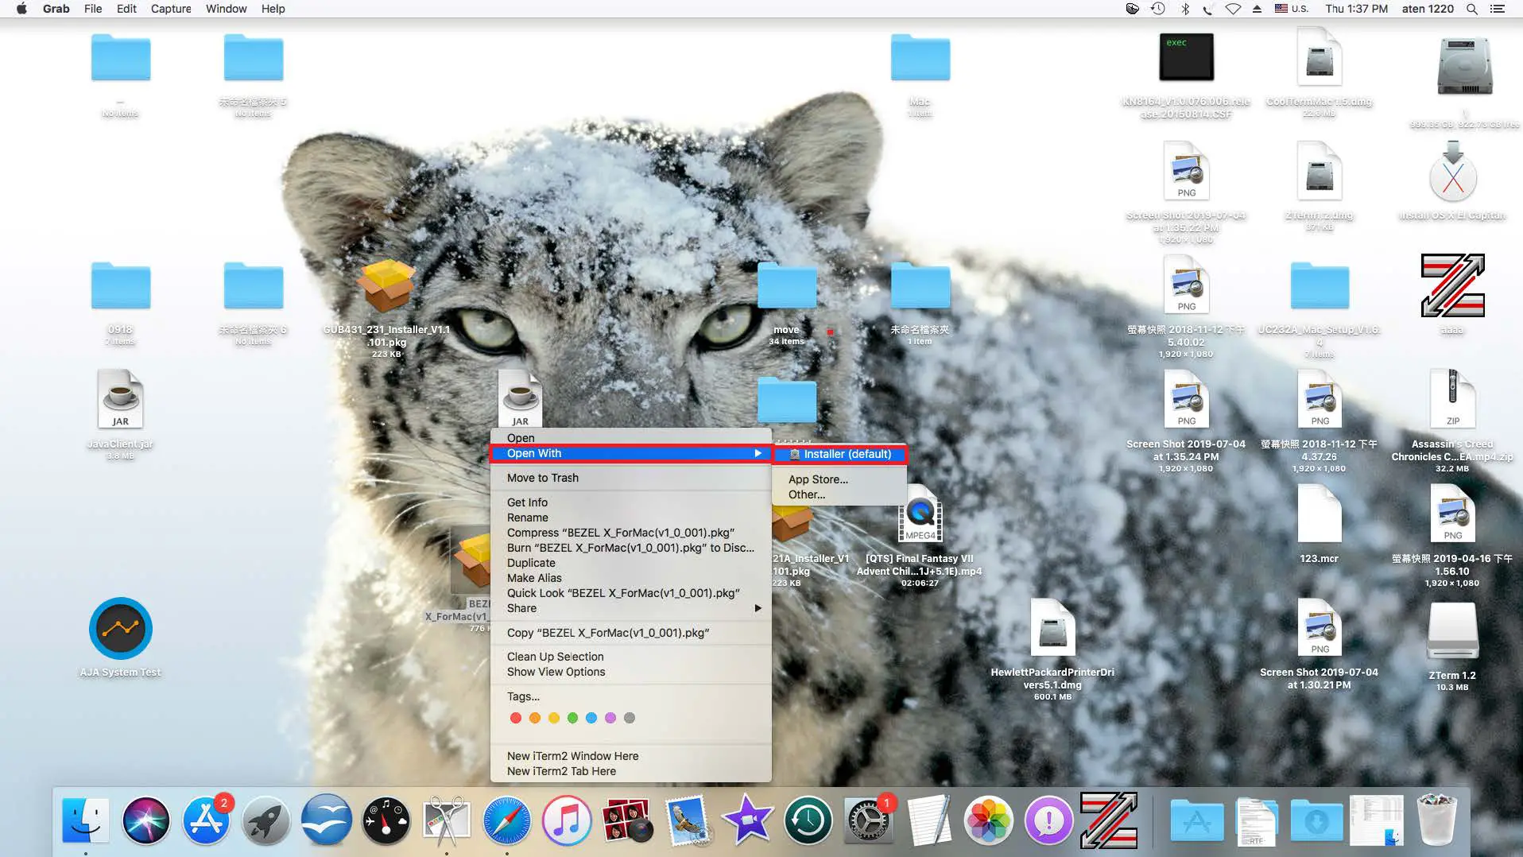The image size is (1523, 857).
Task: Launch Safari from the Dock
Action: 508,820
